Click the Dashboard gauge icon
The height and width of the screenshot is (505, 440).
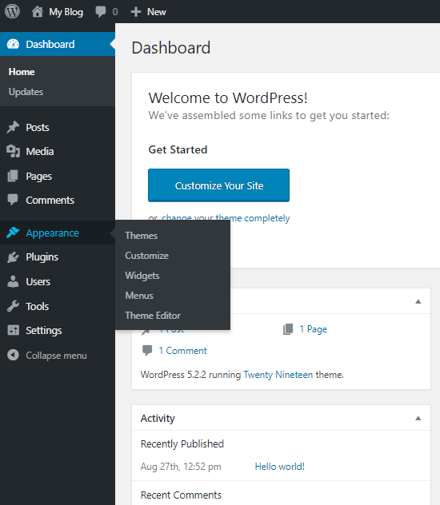click(x=13, y=44)
